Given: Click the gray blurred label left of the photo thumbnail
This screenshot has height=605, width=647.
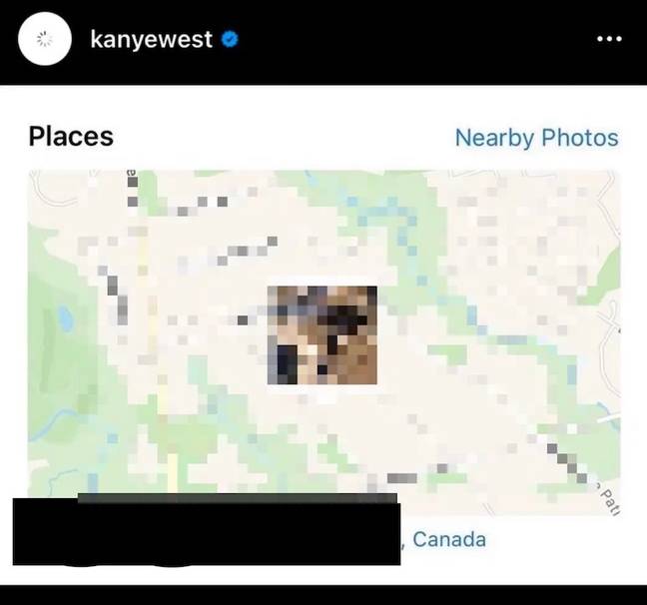Looking at the screenshot, I should [x=243, y=320].
